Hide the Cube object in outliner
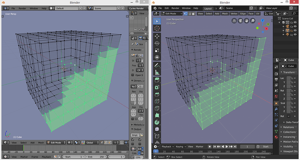The width and height of the screenshot is (300, 160). (x=295, y=30)
